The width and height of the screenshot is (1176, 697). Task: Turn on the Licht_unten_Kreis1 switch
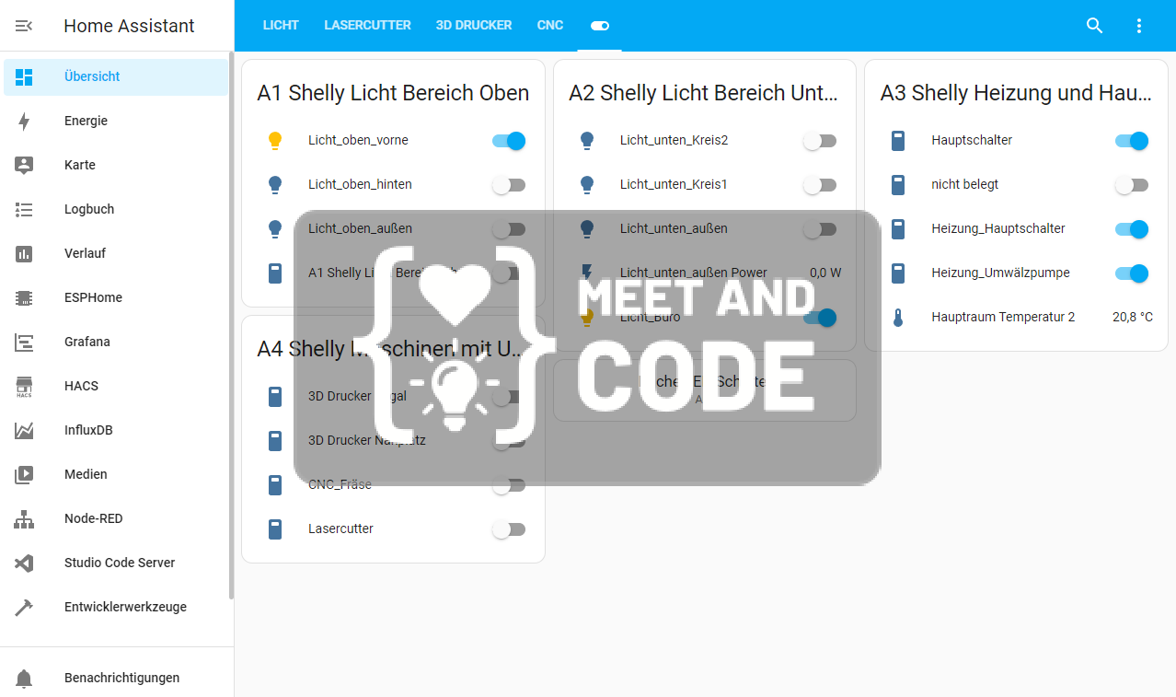820,185
